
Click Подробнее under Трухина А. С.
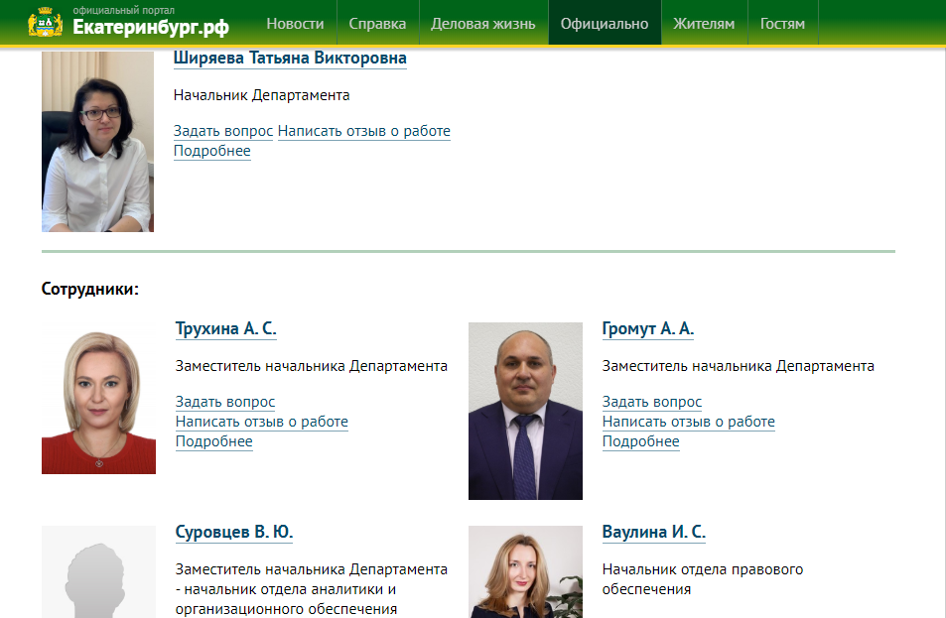click(213, 441)
